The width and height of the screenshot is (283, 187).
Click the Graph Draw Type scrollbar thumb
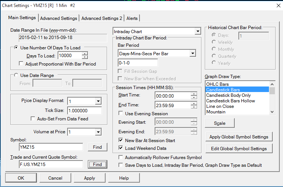point(272,91)
